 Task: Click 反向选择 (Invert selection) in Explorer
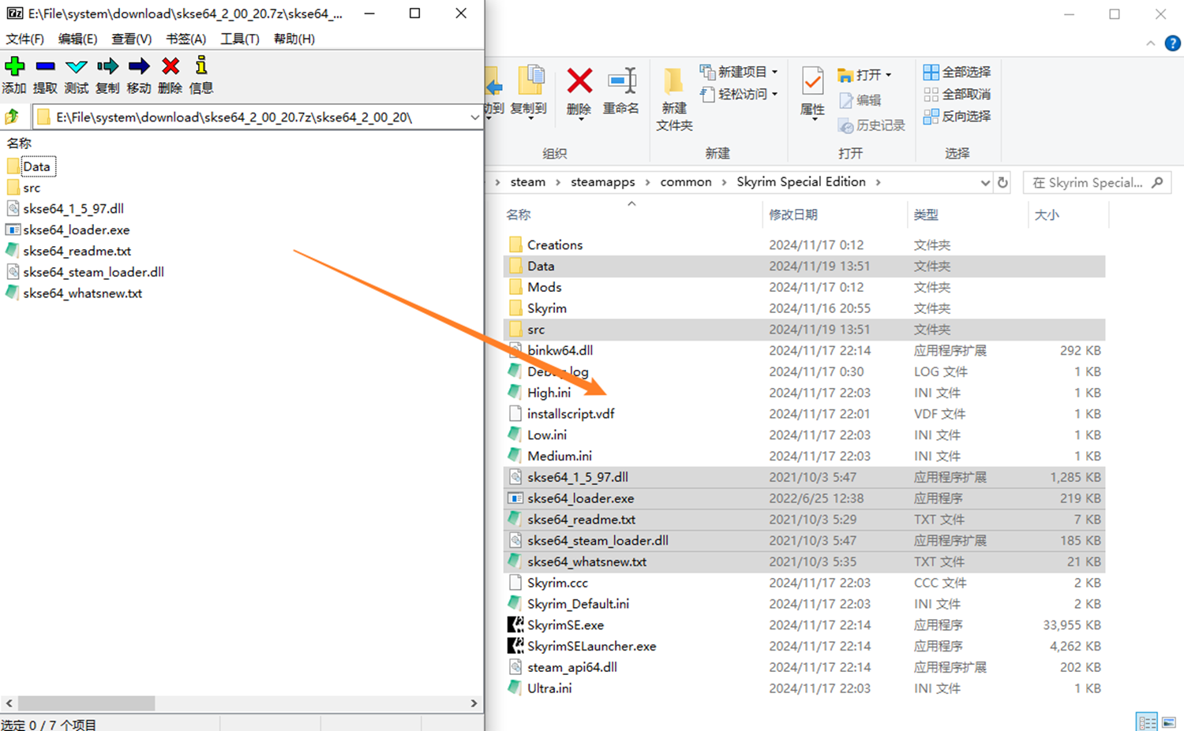pos(957,116)
